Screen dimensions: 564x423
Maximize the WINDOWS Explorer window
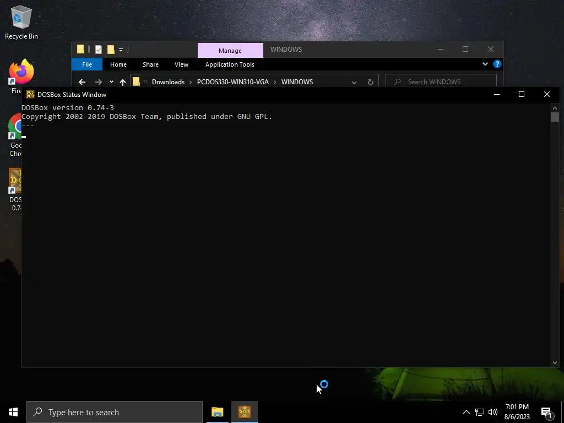(x=465, y=49)
